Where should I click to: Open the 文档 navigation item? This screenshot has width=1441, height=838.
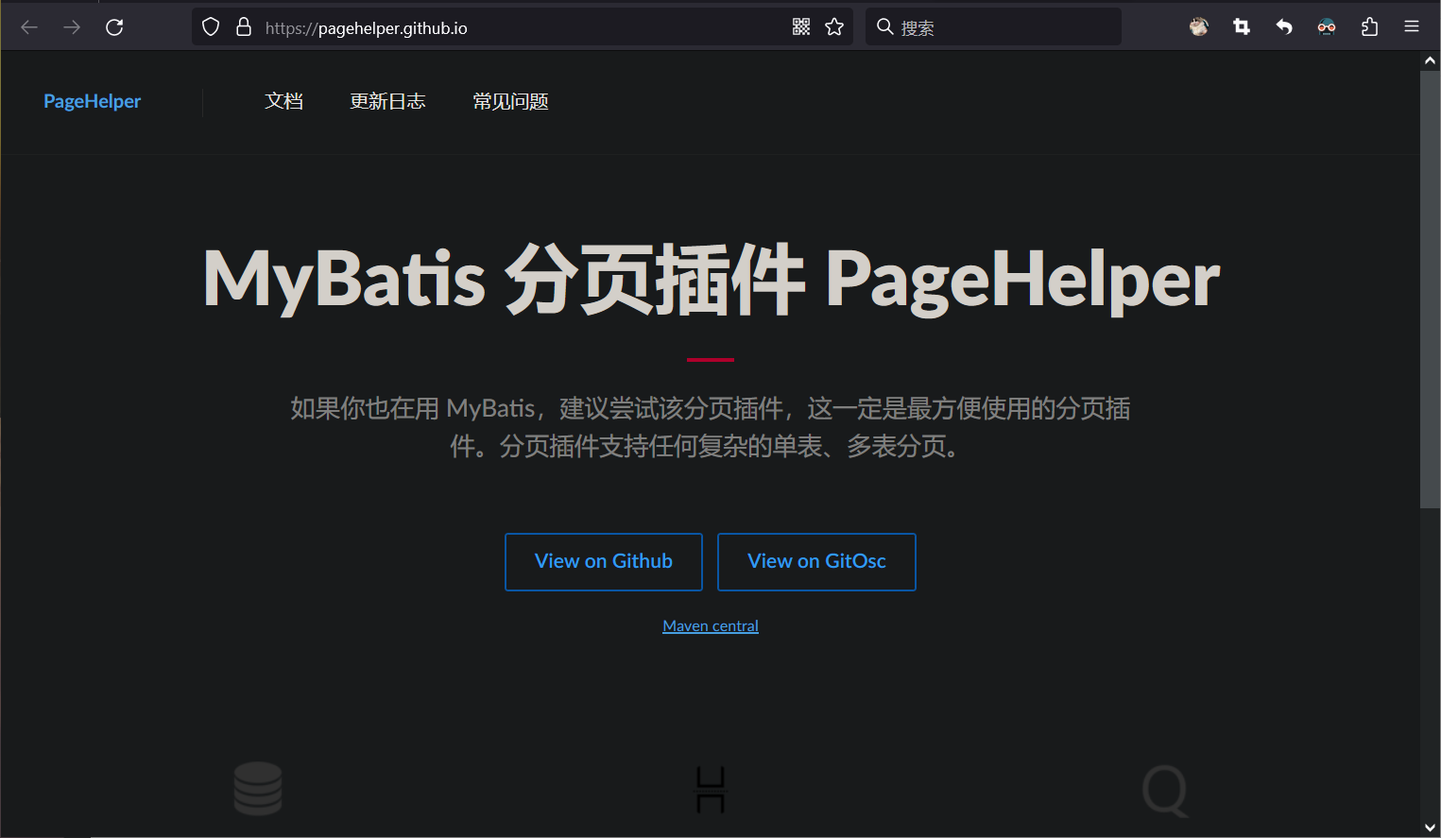[x=283, y=101]
